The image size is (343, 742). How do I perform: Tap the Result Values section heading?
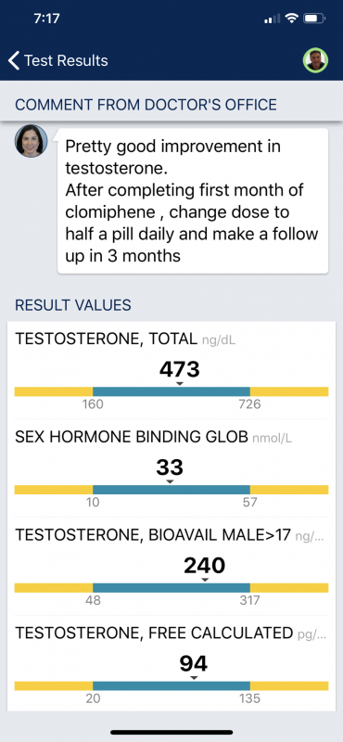pyautogui.click(x=73, y=305)
